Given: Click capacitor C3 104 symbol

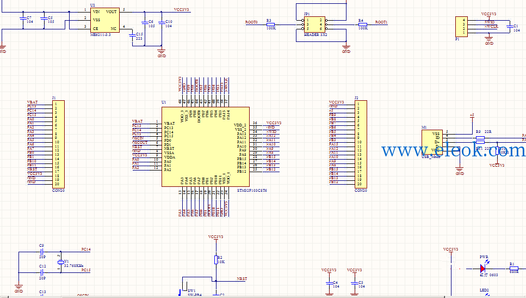Looking at the screenshot, I should pyautogui.click(x=355, y=283).
